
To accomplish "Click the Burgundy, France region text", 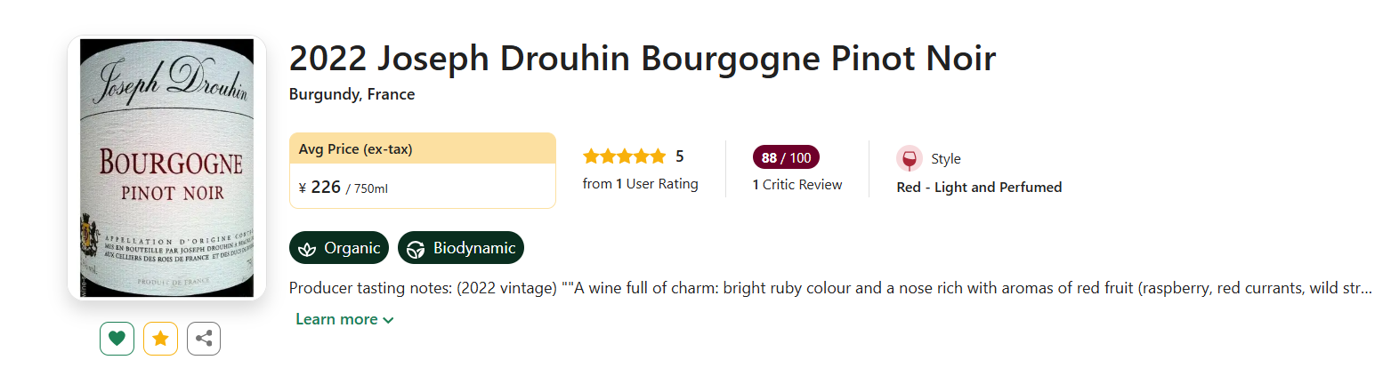I will pyautogui.click(x=352, y=94).
